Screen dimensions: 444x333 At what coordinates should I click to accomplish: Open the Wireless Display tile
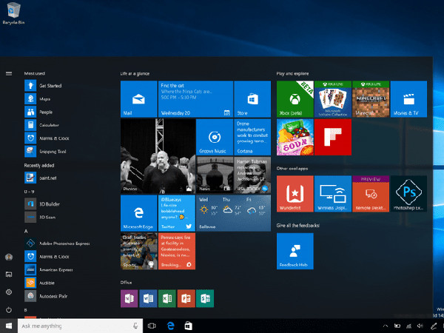tap(333, 194)
